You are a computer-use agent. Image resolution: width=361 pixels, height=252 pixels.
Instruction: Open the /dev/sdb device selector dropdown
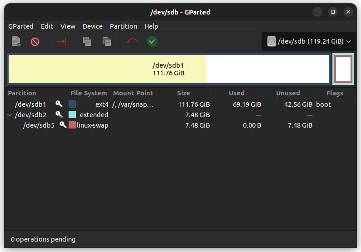click(309, 42)
